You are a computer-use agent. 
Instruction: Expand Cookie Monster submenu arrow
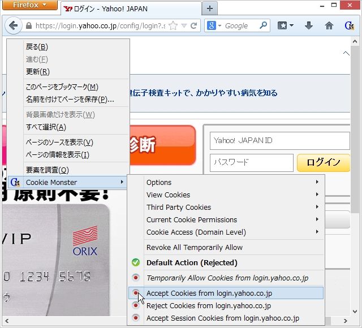tap(122, 182)
